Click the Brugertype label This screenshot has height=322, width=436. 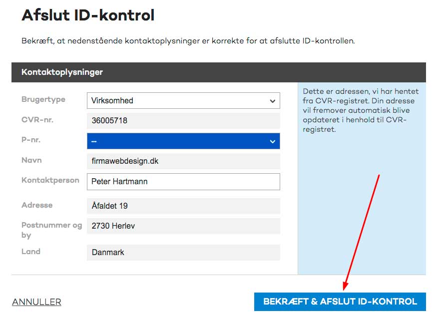point(43,99)
